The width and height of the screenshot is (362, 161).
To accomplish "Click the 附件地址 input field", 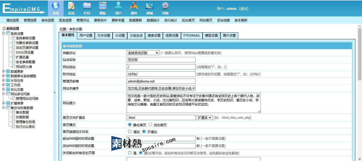I will (x=161, y=74).
